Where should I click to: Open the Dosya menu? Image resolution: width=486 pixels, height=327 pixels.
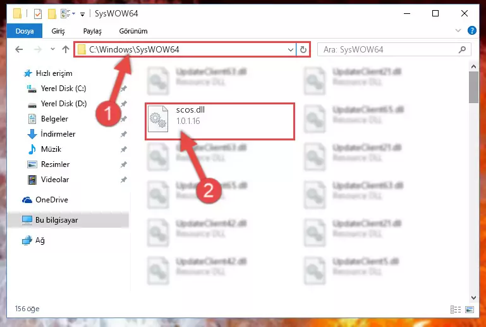tap(25, 31)
